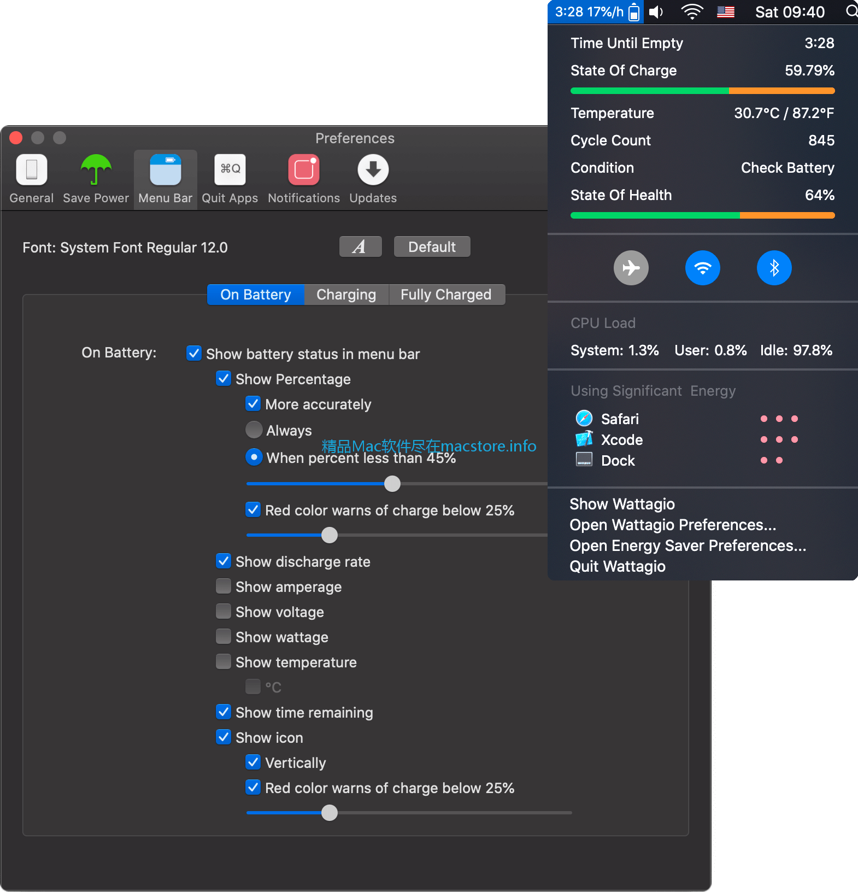The height and width of the screenshot is (892, 858).
Task: Click the Condition Check Battery value
Action: (788, 168)
